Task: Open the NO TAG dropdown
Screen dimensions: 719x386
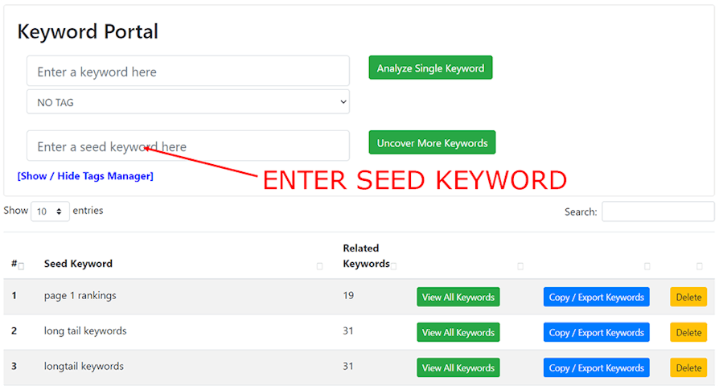Action: click(x=187, y=102)
